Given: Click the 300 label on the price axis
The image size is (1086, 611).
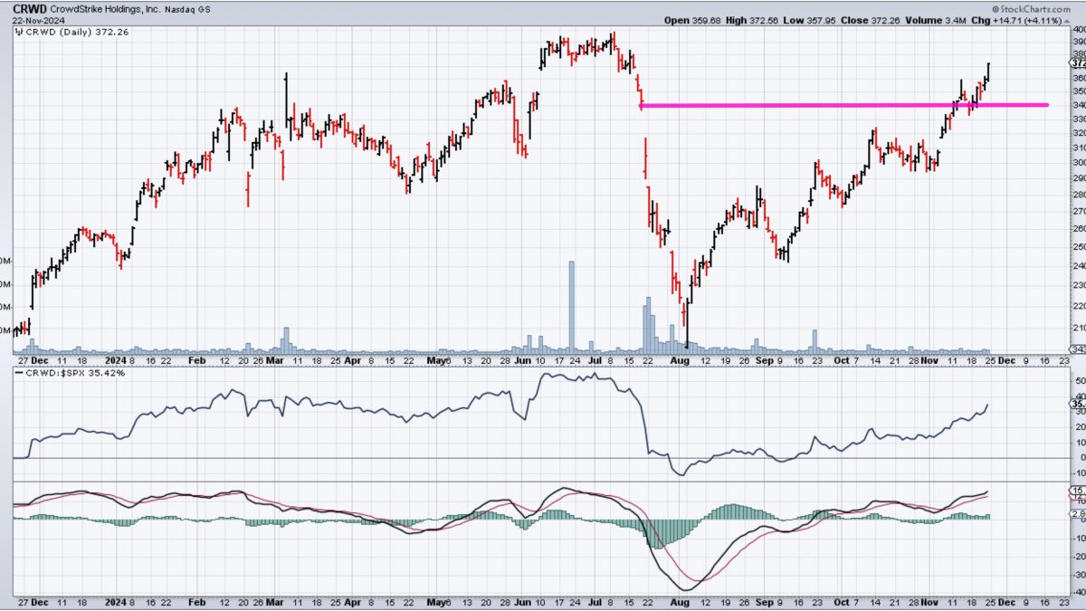Looking at the screenshot, I should pyautogui.click(x=1078, y=162).
